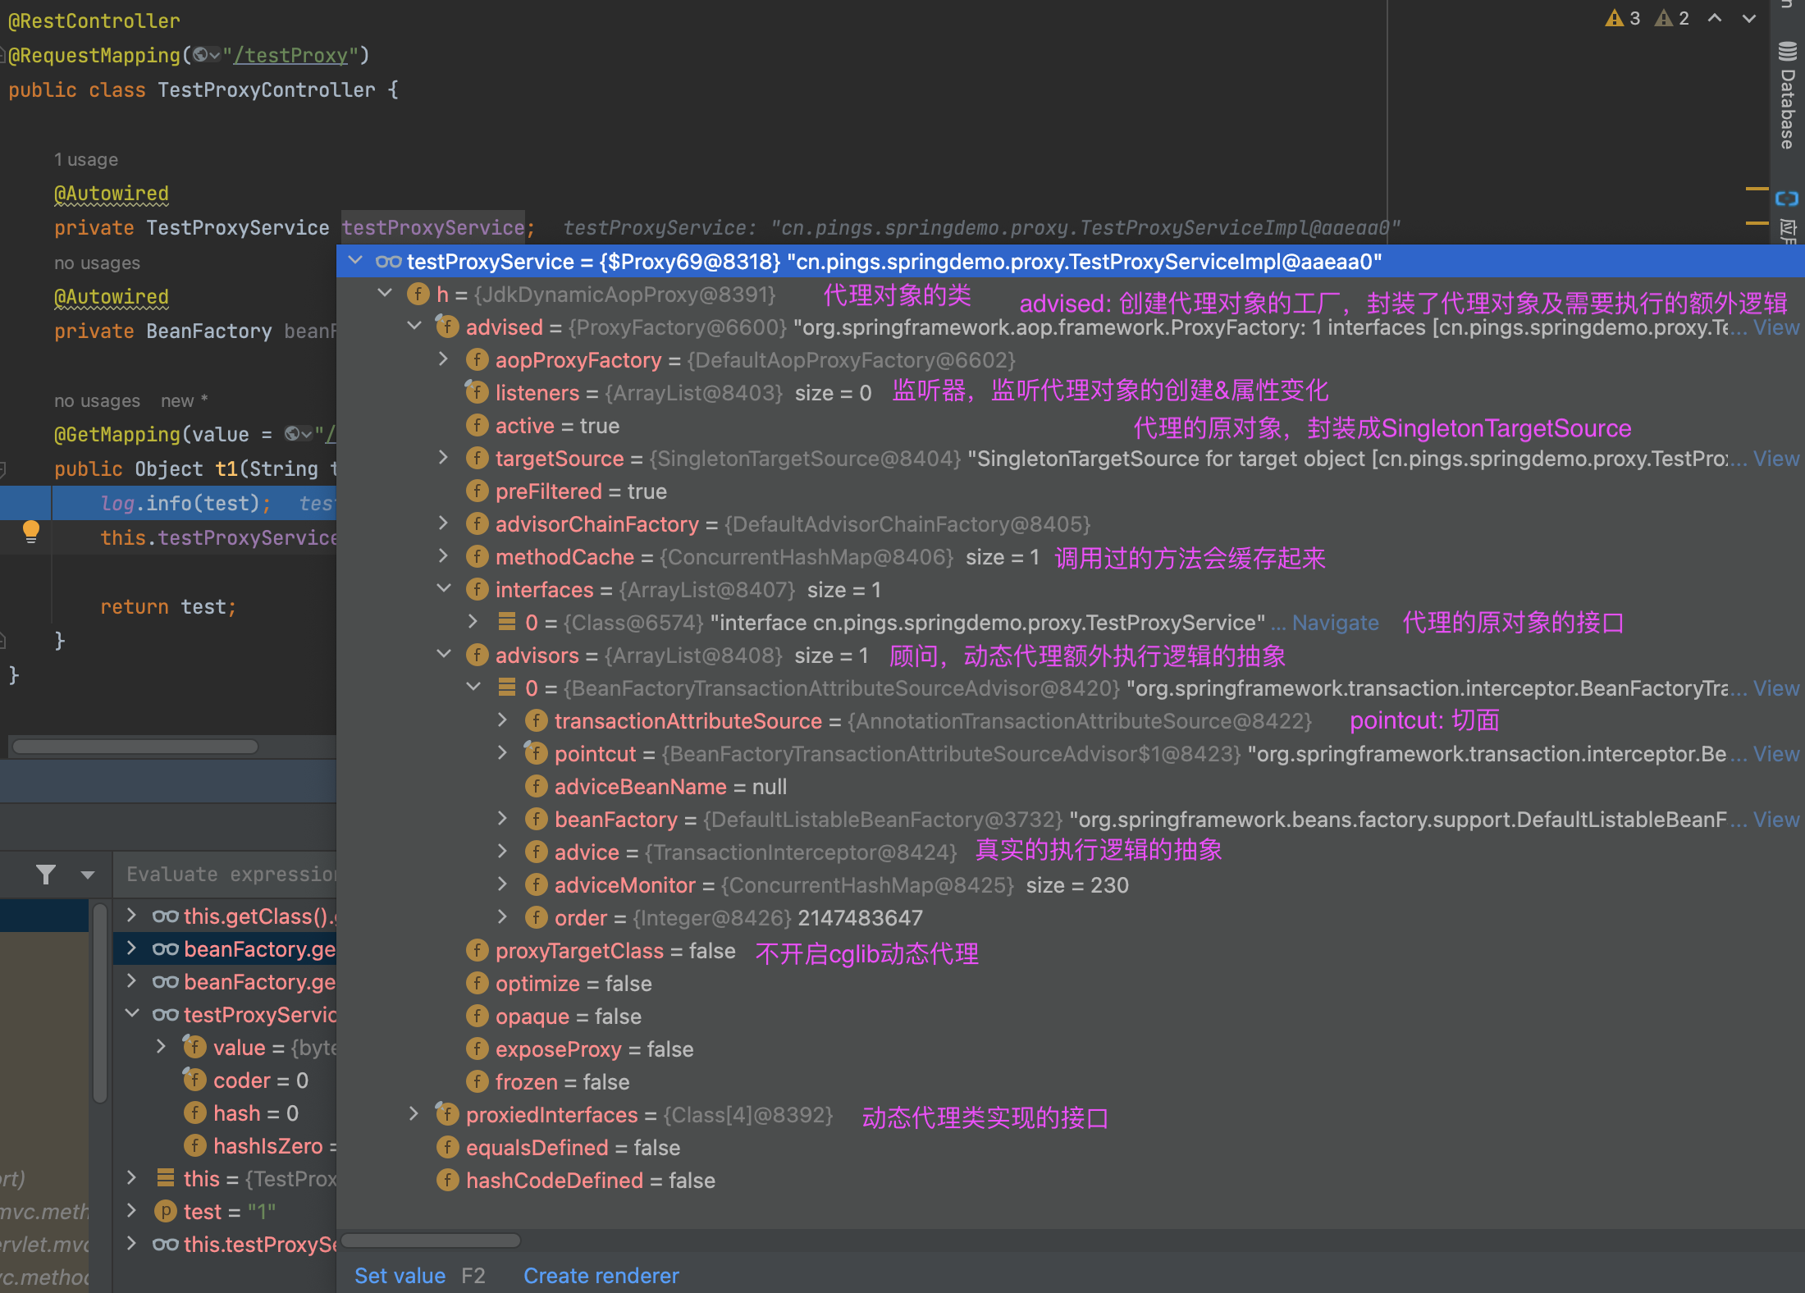Expand the targetSource node
This screenshot has height=1293, width=1805.
coord(444,458)
